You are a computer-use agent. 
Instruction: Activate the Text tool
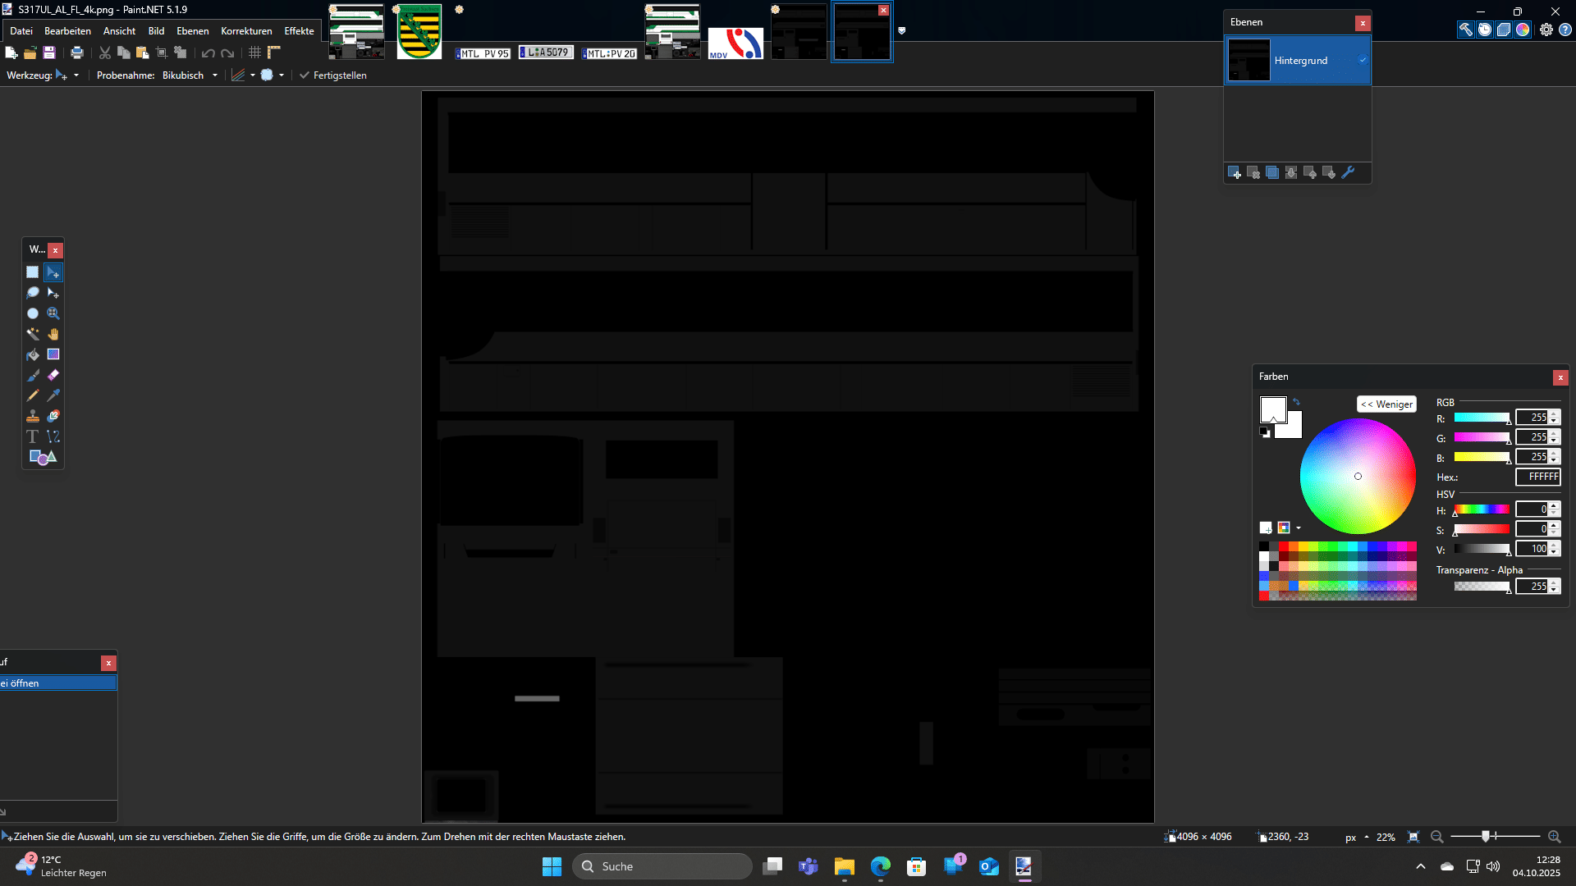(33, 436)
